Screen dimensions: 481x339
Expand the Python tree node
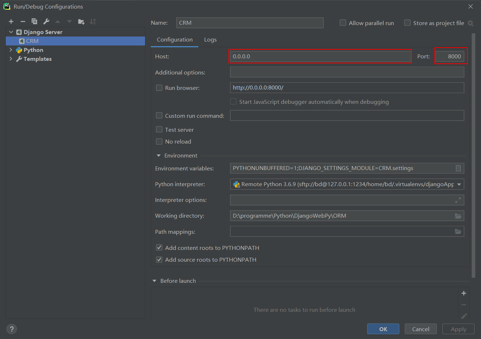pyautogui.click(x=11, y=50)
